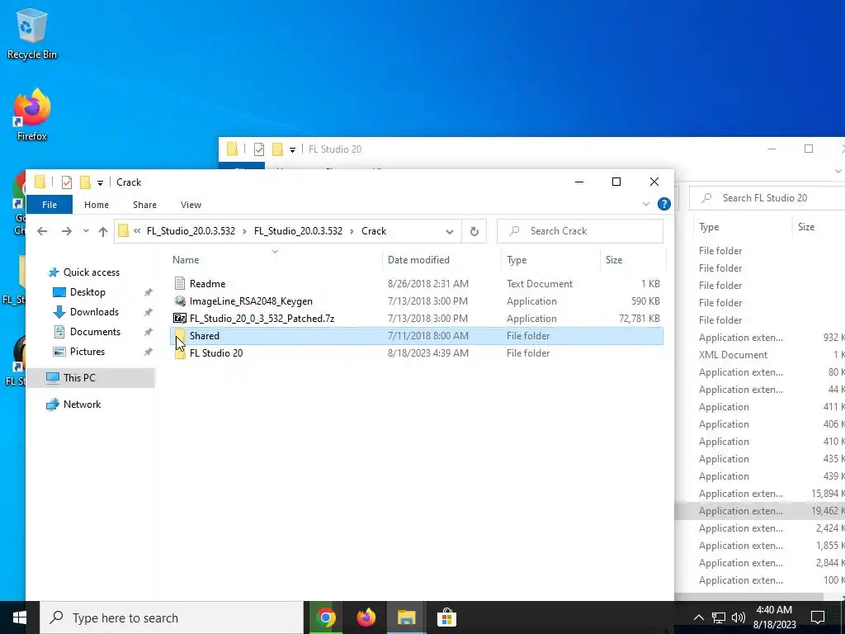Image resolution: width=845 pixels, height=634 pixels.
Task: Open the network status tray icon
Action: [719, 617]
